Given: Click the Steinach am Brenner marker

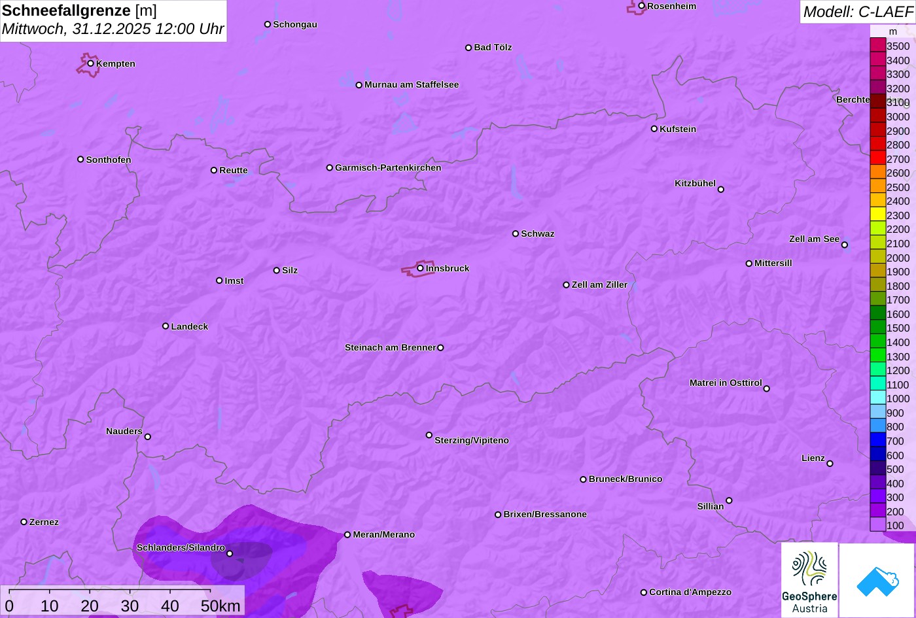Looking at the screenshot, I should pos(440,348).
